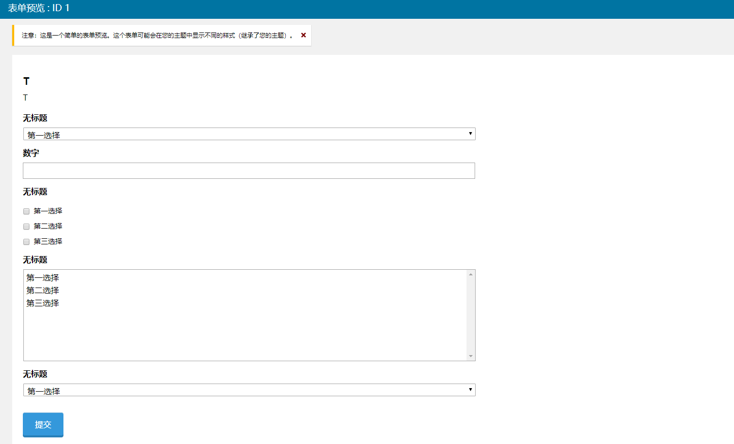Click the bold T form heading
Viewport: 734px width, 444px height.
(x=26, y=81)
